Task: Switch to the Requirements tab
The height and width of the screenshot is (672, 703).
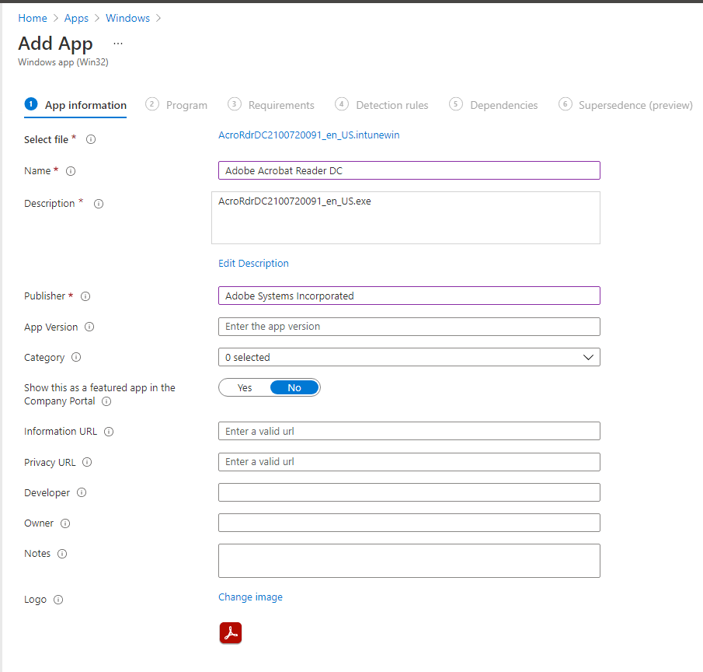Action: point(271,105)
